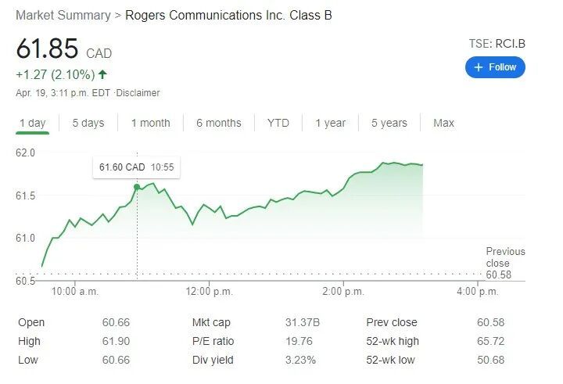This screenshot has width=563, height=384.
Task: Click the TSE: RCI.B ticker label
Action: (x=497, y=44)
